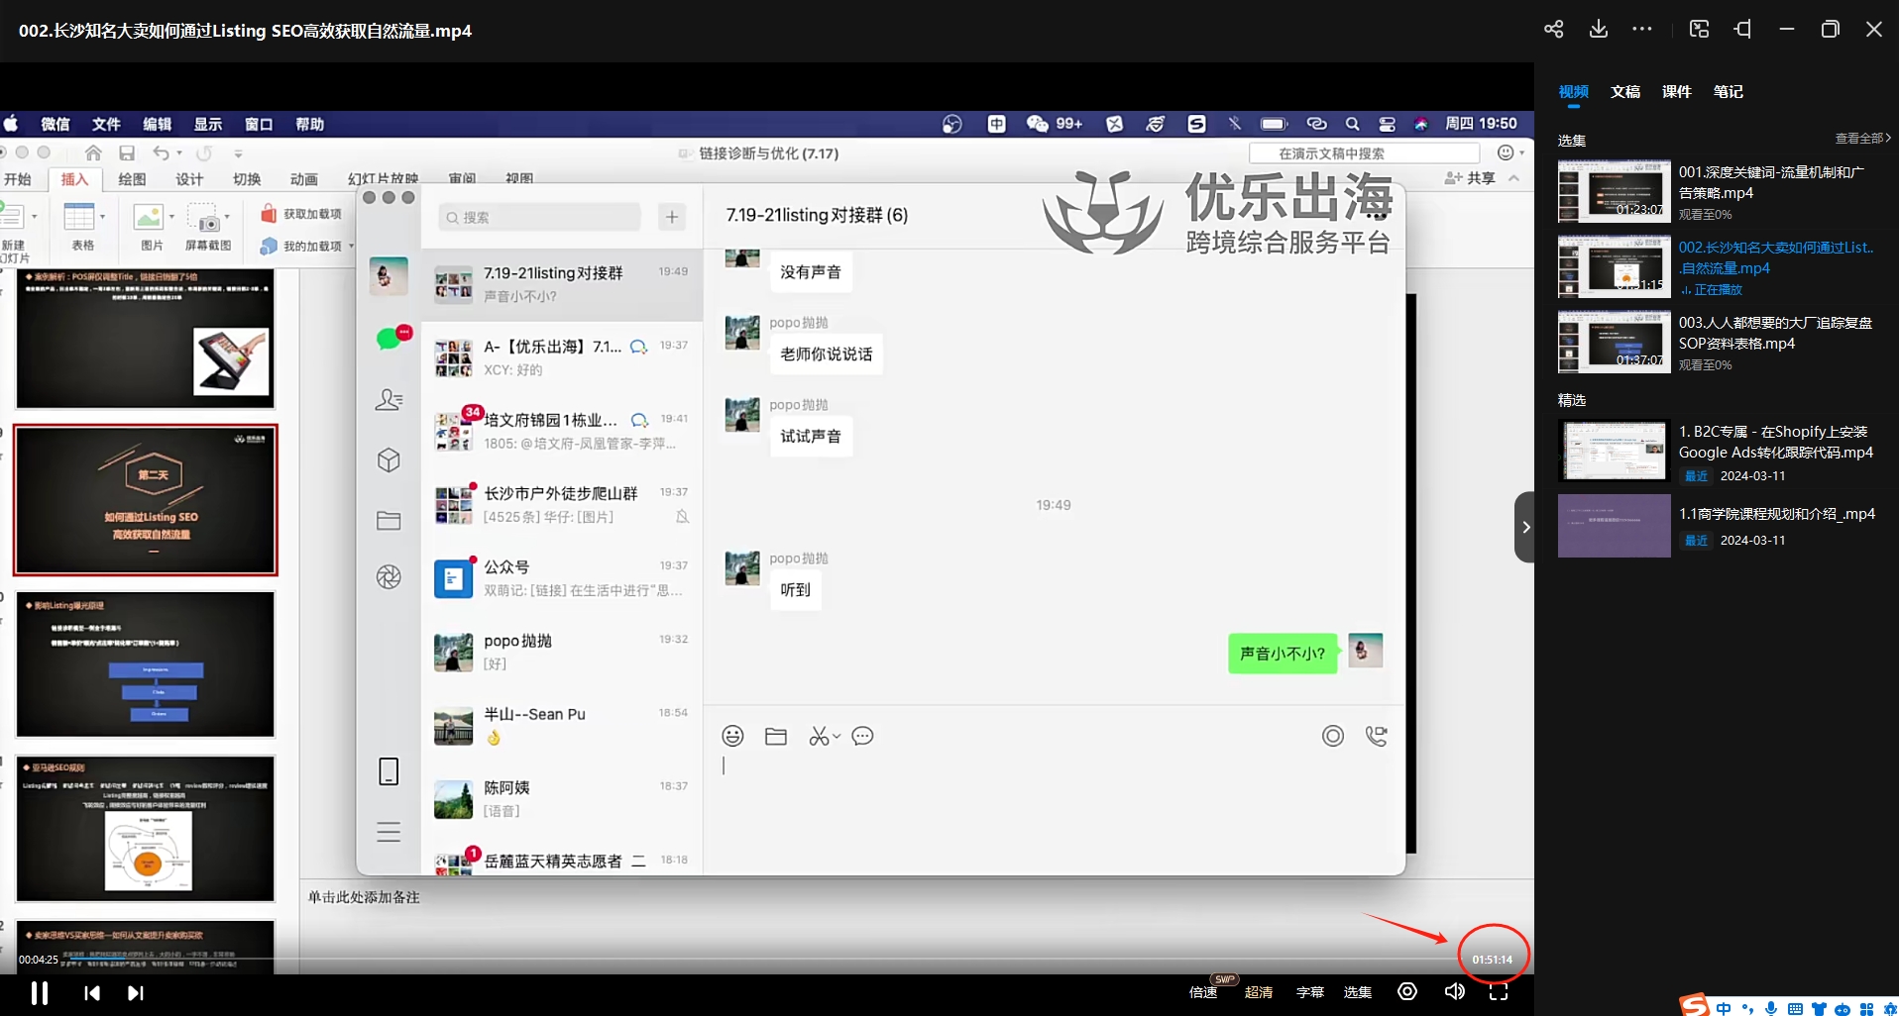Open the 超清 video quality menu
1899x1016 pixels.
1258,992
